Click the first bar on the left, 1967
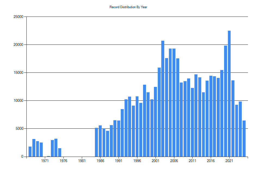 [30, 151]
